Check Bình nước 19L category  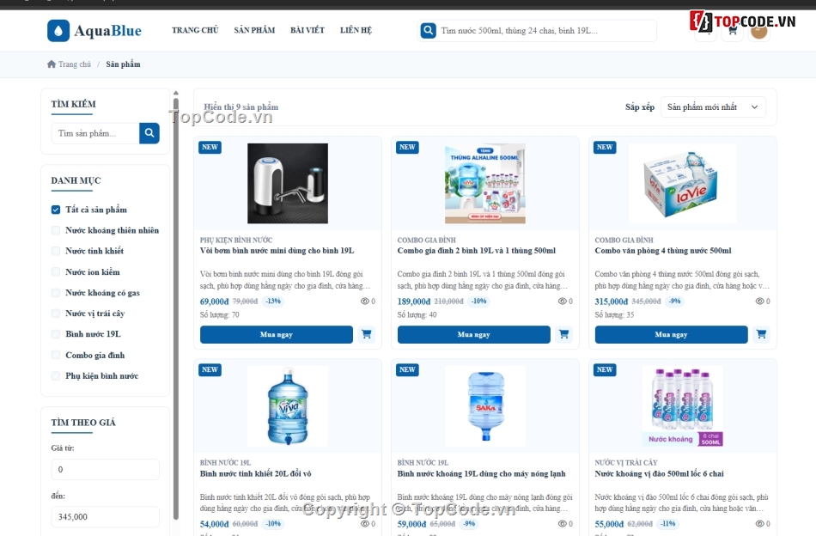tap(56, 334)
